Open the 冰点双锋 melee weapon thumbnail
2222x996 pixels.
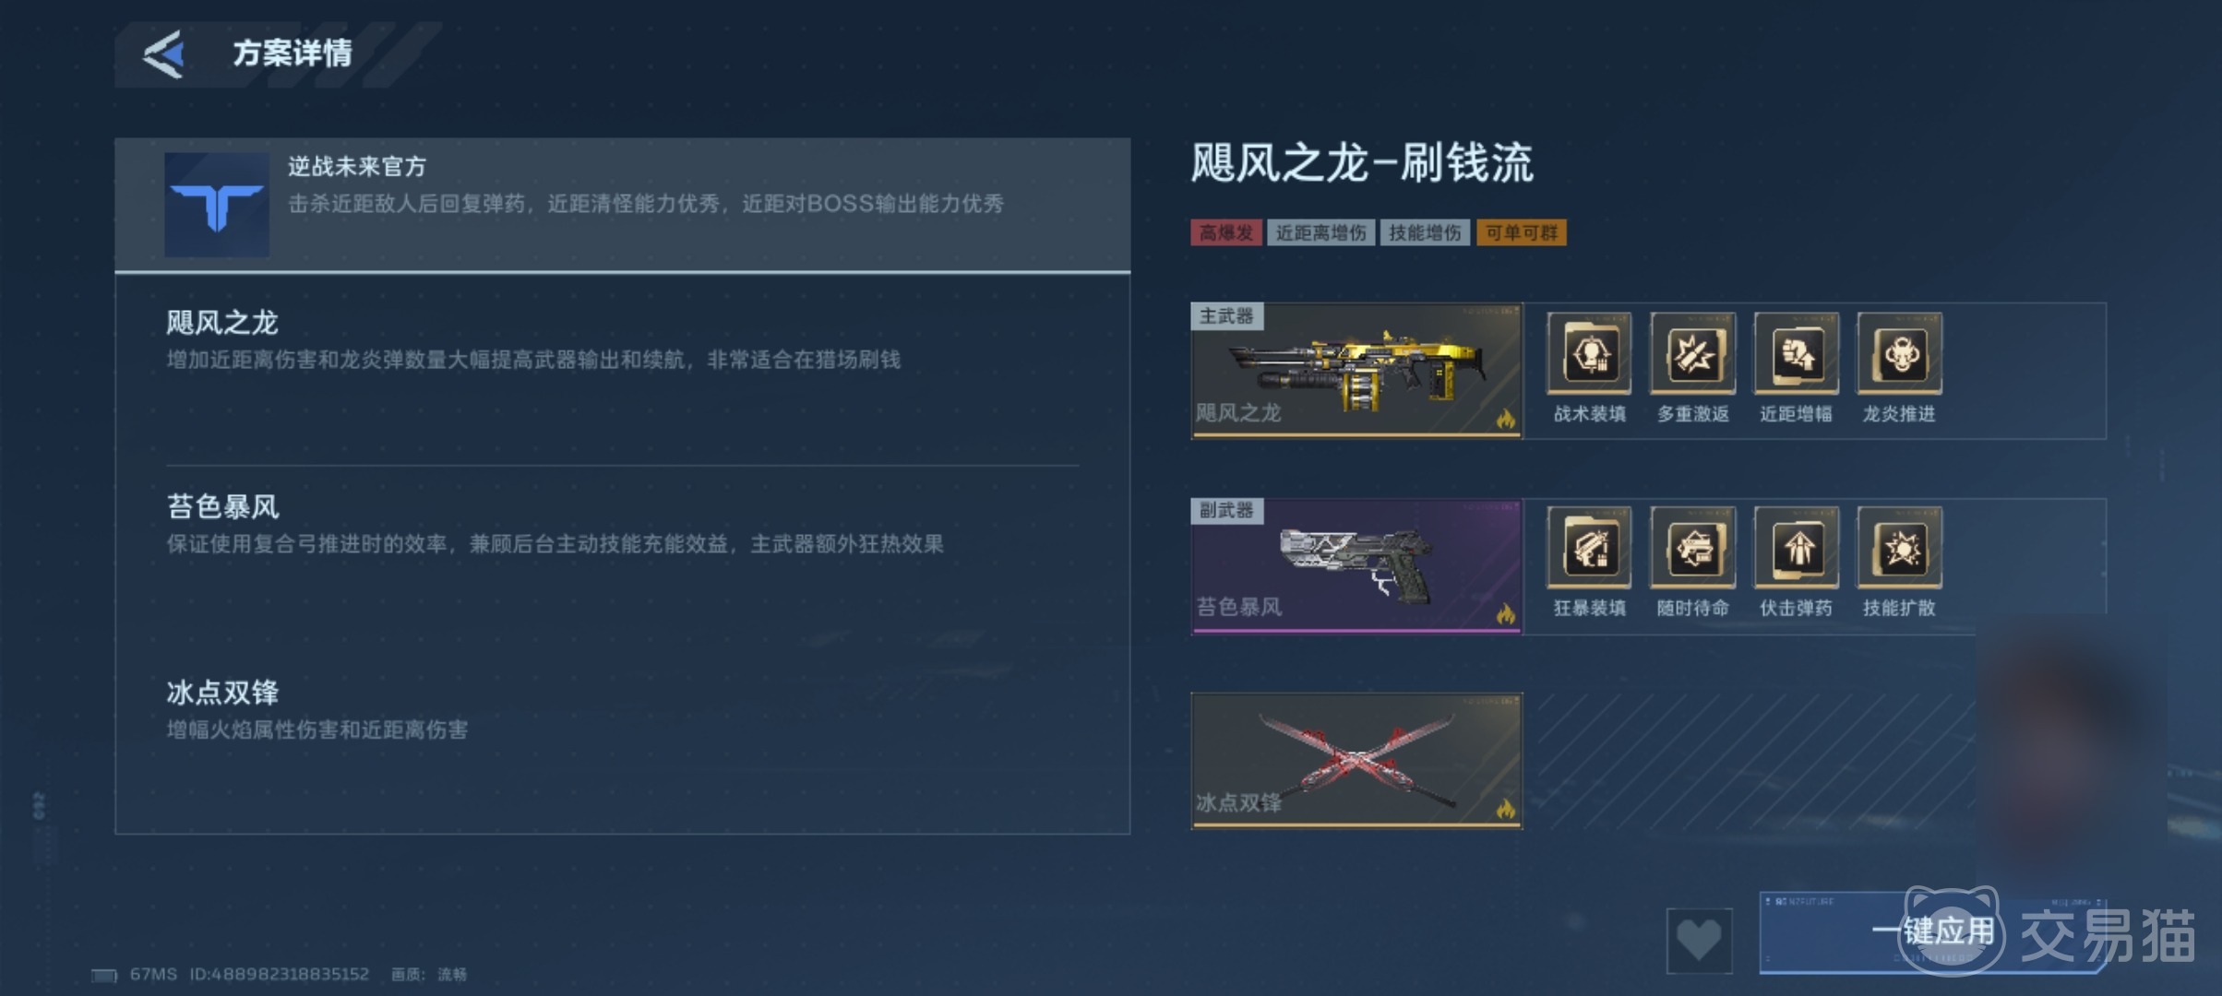point(1356,761)
